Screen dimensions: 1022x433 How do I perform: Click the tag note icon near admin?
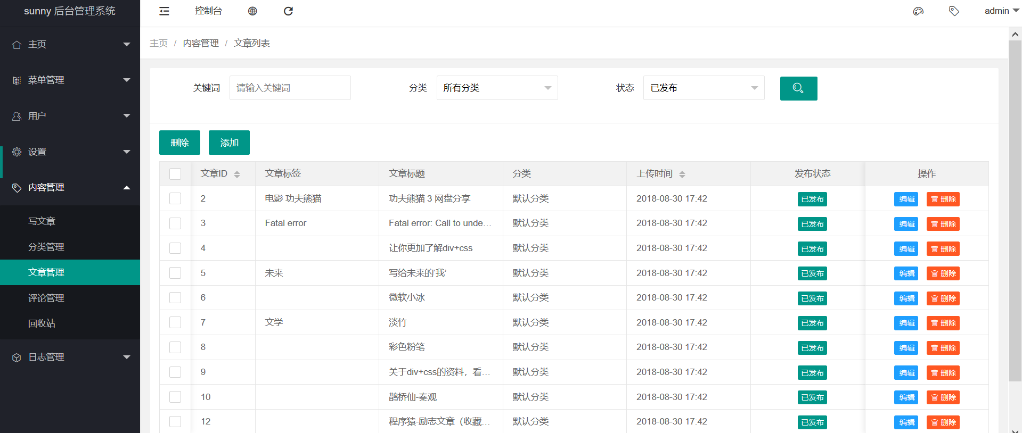click(954, 11)
